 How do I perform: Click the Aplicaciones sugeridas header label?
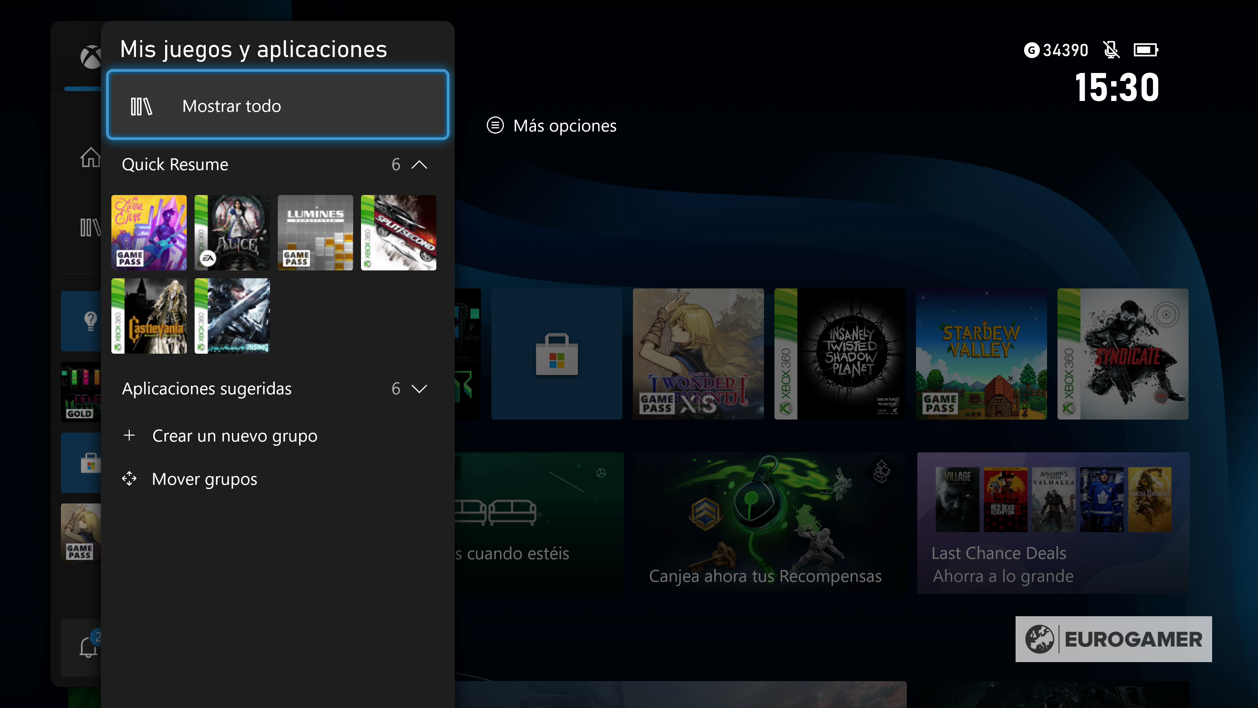207,389
